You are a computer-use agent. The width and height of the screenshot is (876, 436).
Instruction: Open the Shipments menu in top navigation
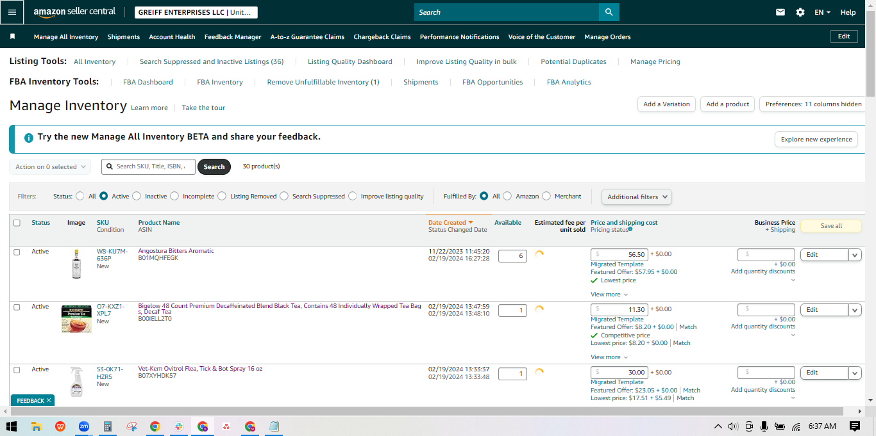click(124, 37)
